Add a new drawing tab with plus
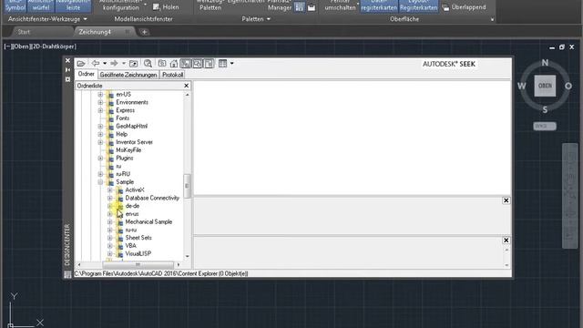Screen dimensions: 583x328 144,32
